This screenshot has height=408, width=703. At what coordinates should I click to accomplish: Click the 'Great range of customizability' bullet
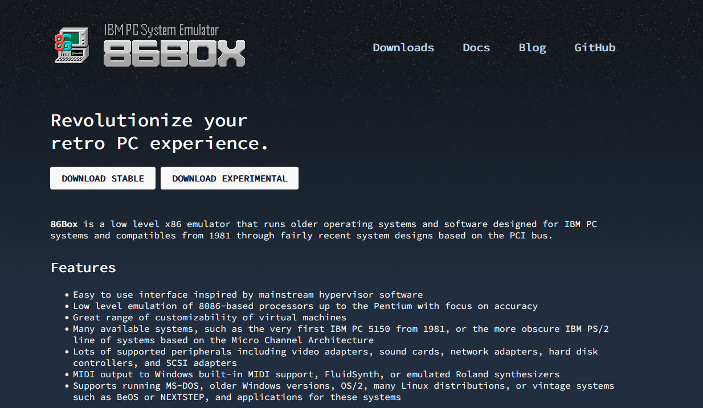[210, 318]
